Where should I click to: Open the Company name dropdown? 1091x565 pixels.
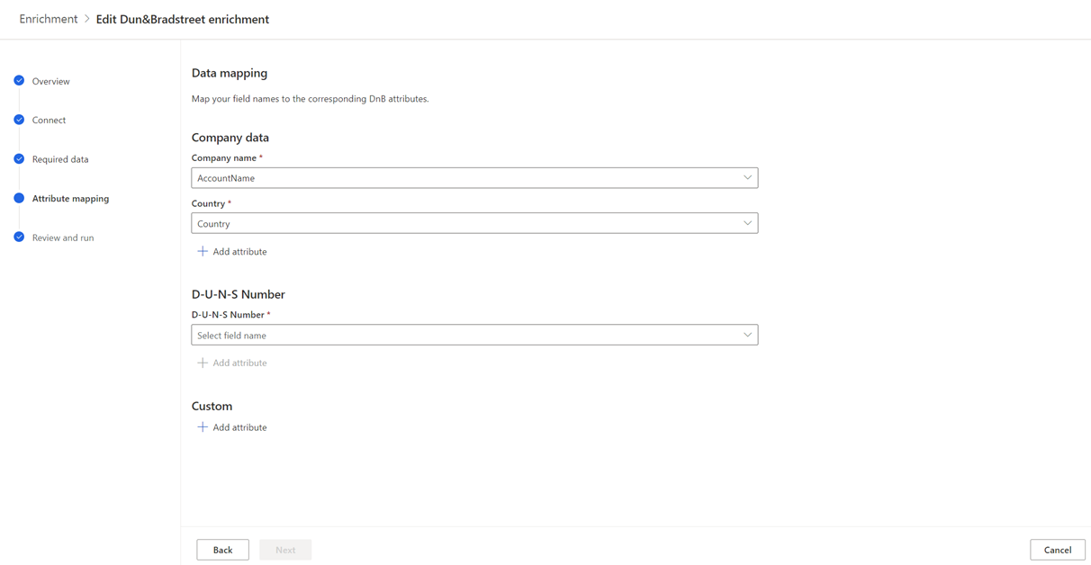click(474, 178)
